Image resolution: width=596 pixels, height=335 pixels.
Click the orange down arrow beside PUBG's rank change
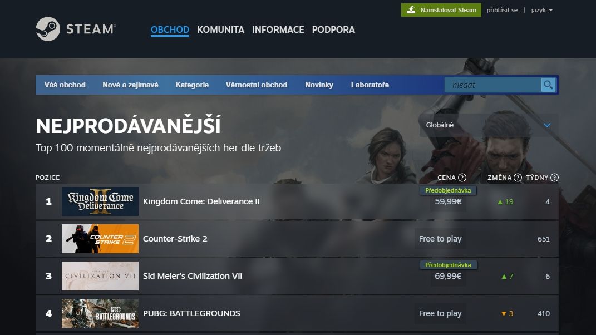pos(503,313)
